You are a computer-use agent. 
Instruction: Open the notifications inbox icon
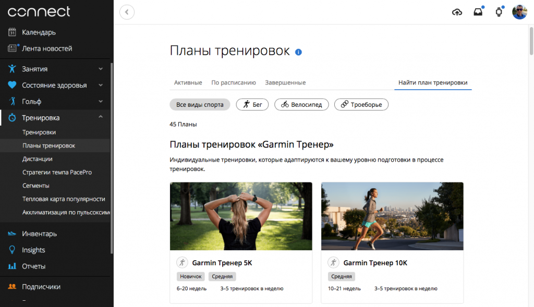point(478,12)
